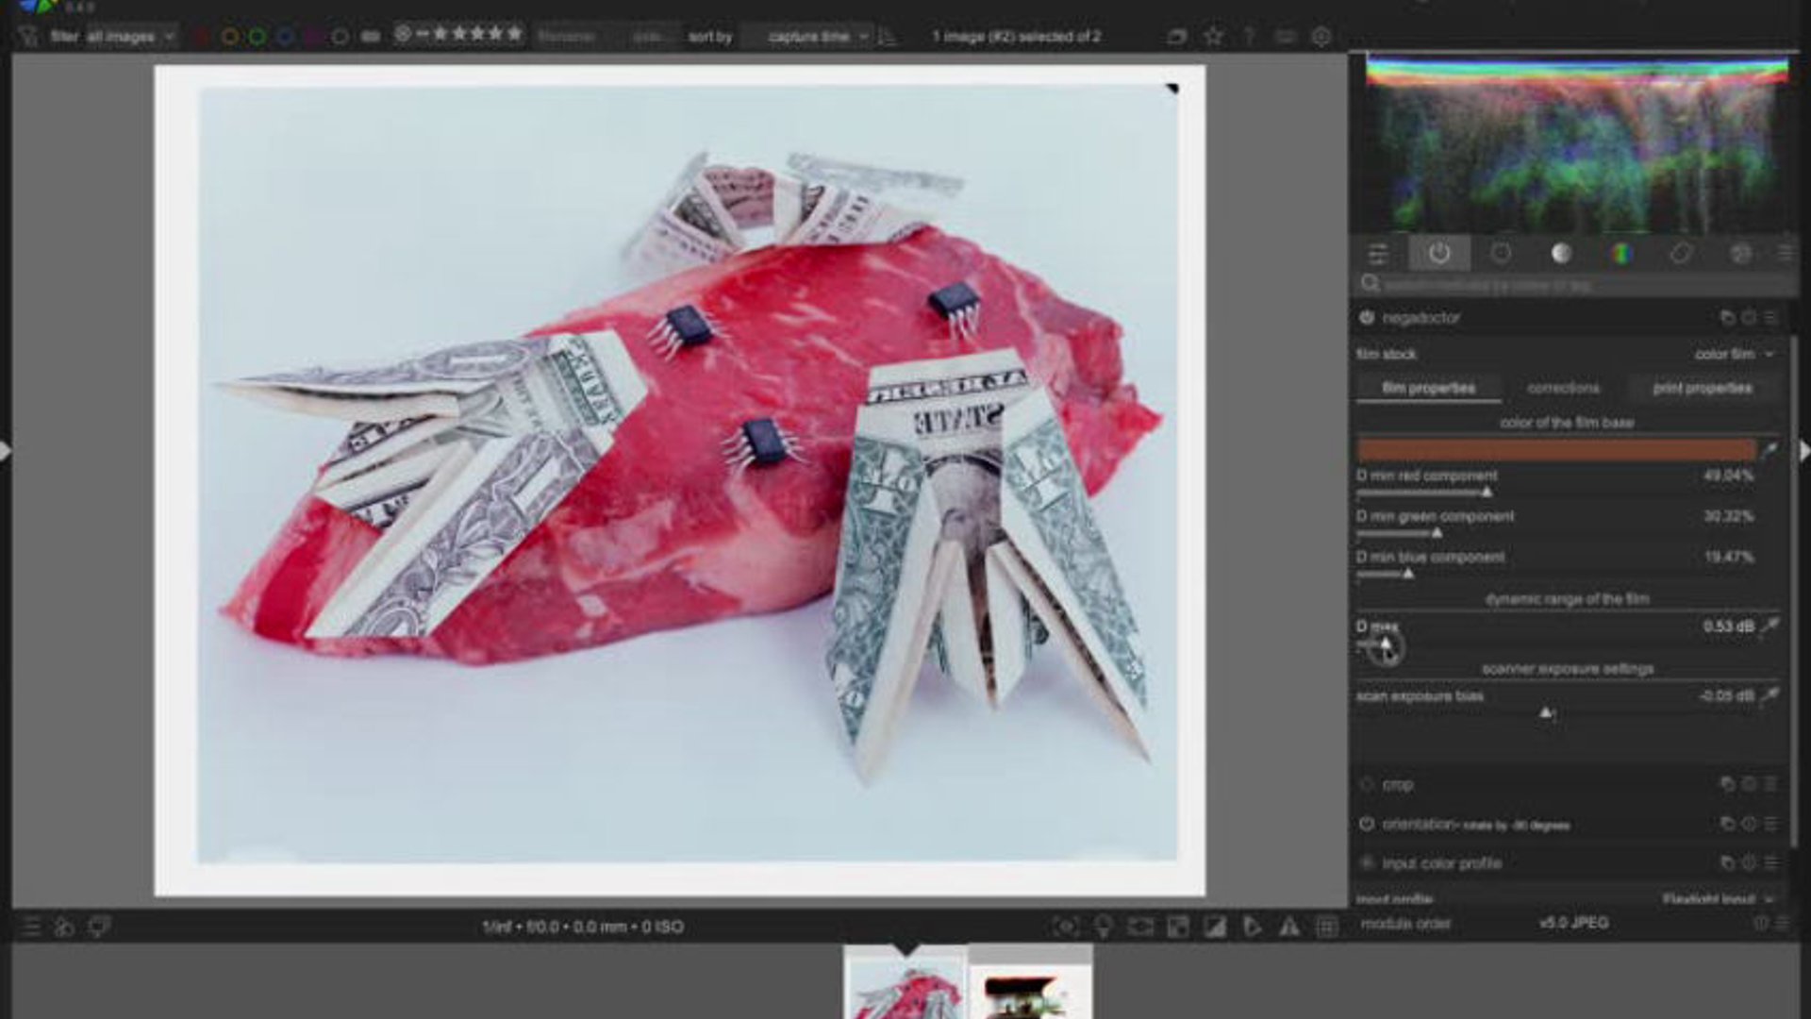Viewport: 1811px width, 1019px height.
Task: Open negadoctor presets menu icon
Action: point(1770,318)
